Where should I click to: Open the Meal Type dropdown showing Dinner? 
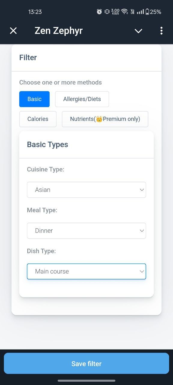[86, 231]
